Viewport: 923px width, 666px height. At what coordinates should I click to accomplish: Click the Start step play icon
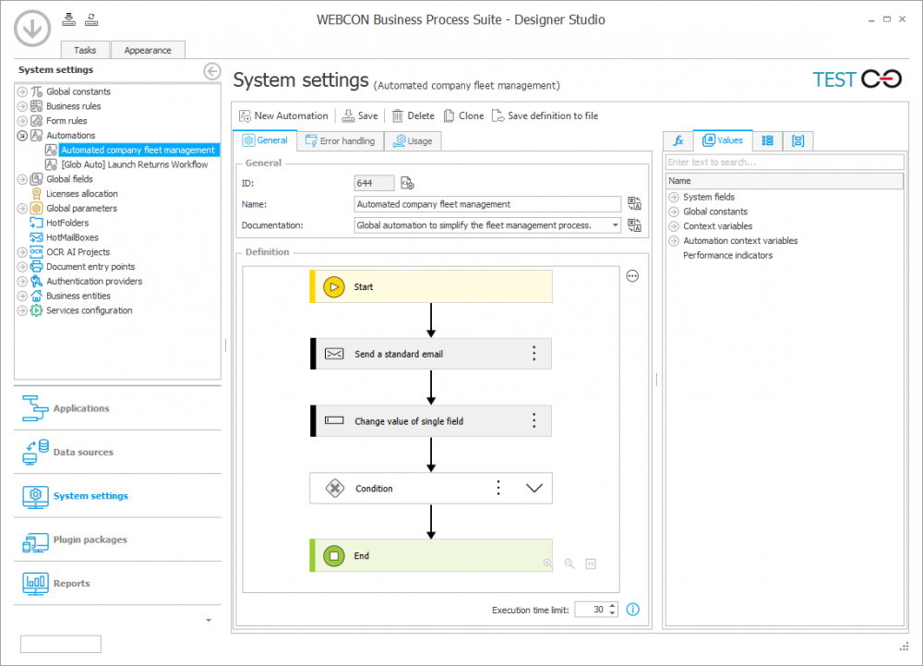coord(334,286)
